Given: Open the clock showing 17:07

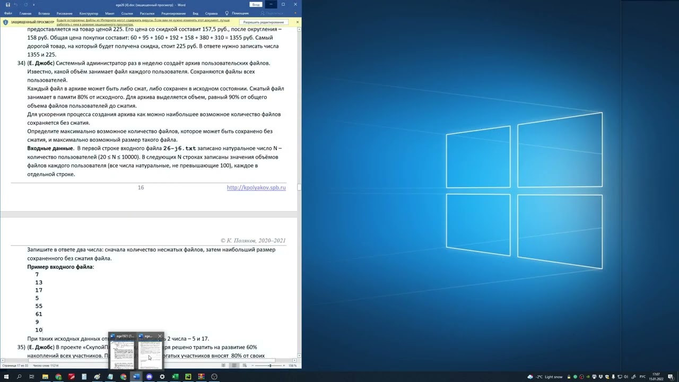Looking at the screenshot, I should pyautogui.click(x=656, y=377).
